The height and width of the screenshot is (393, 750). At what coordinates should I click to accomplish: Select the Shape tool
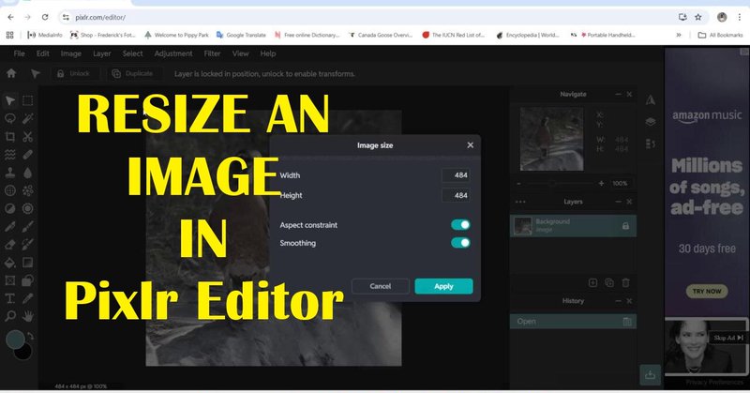tap(28, 280)
